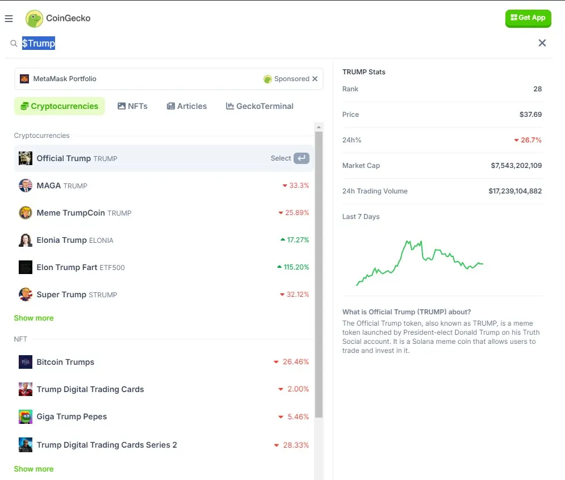565x480 pixels.
Task: Click the Trump Digital Trading Cards thumbnail
Action: pyautogui.click(x=26, y=389)
